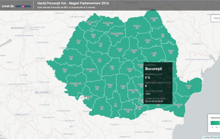Select the Hunedoara county region
Screen dimensions: 220x139
pyautogui.click(x=90, y=70)
